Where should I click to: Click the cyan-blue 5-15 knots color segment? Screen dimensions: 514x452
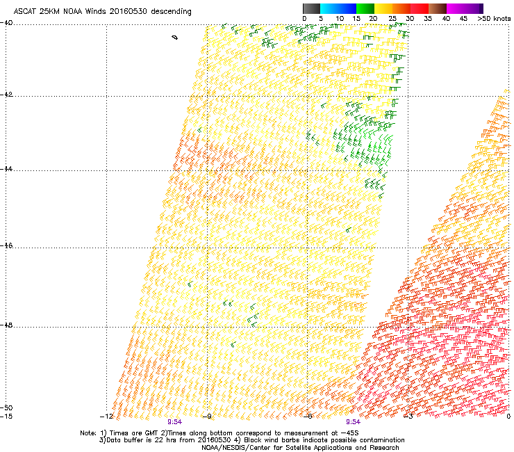338,8
